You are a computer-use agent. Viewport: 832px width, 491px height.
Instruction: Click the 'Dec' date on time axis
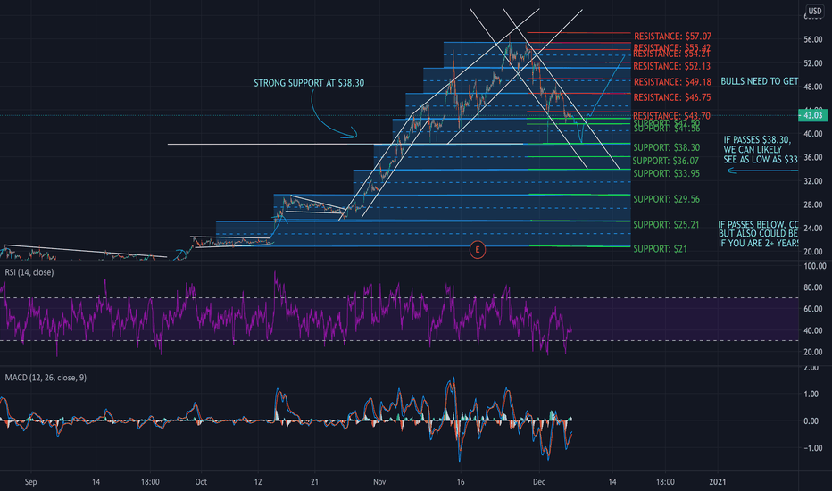539,482
